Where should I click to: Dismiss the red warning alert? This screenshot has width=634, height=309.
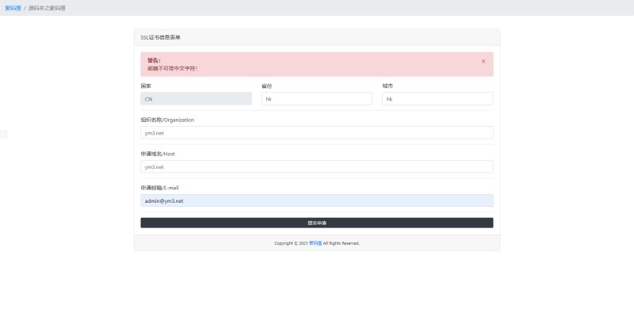[x=483, y=62]
